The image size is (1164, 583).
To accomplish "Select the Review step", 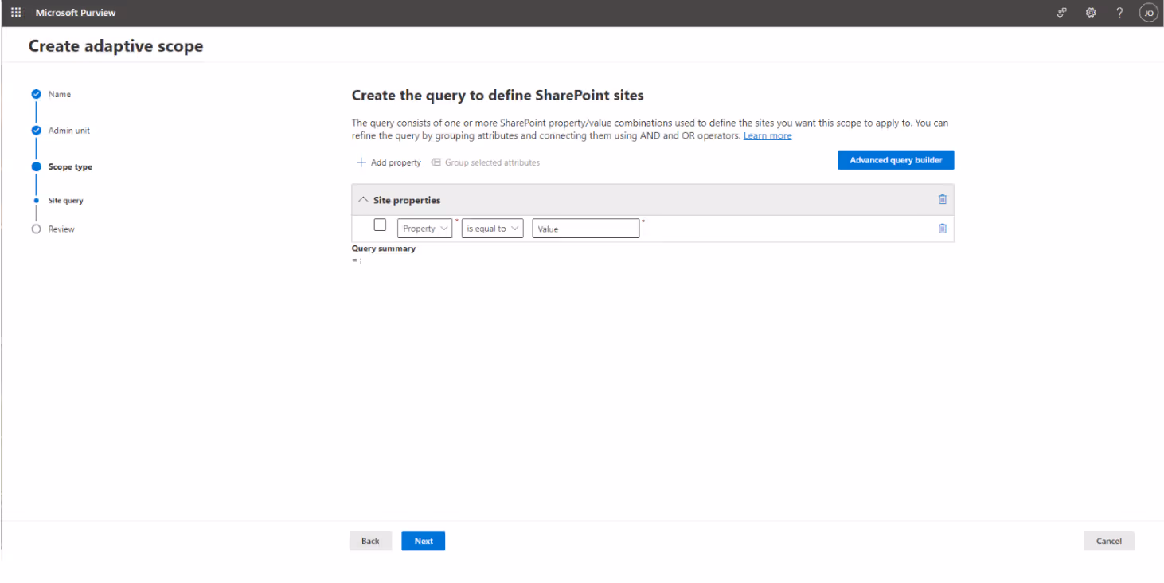I will [61, 229].
